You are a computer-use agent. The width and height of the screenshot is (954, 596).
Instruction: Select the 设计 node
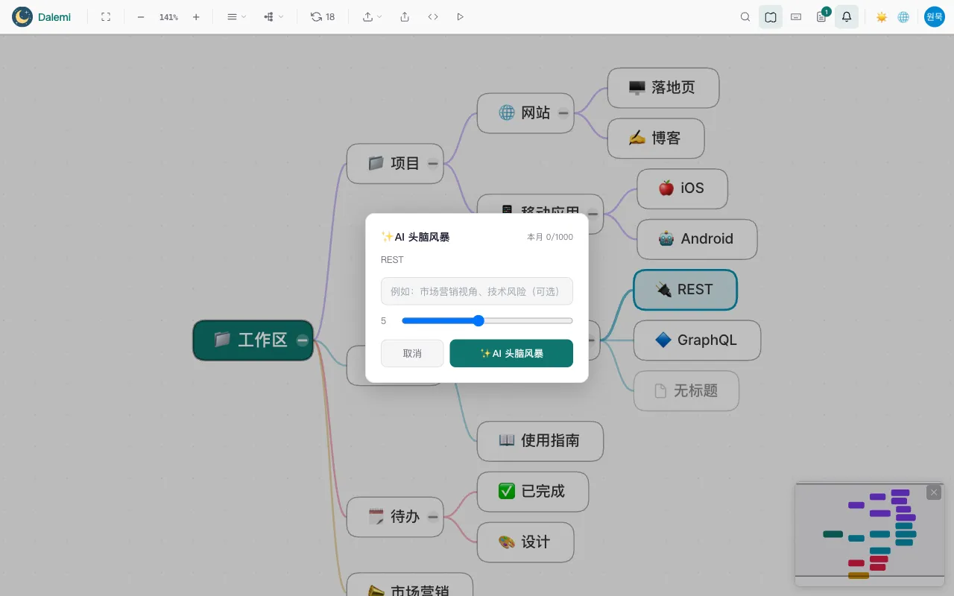coord(525,542)
